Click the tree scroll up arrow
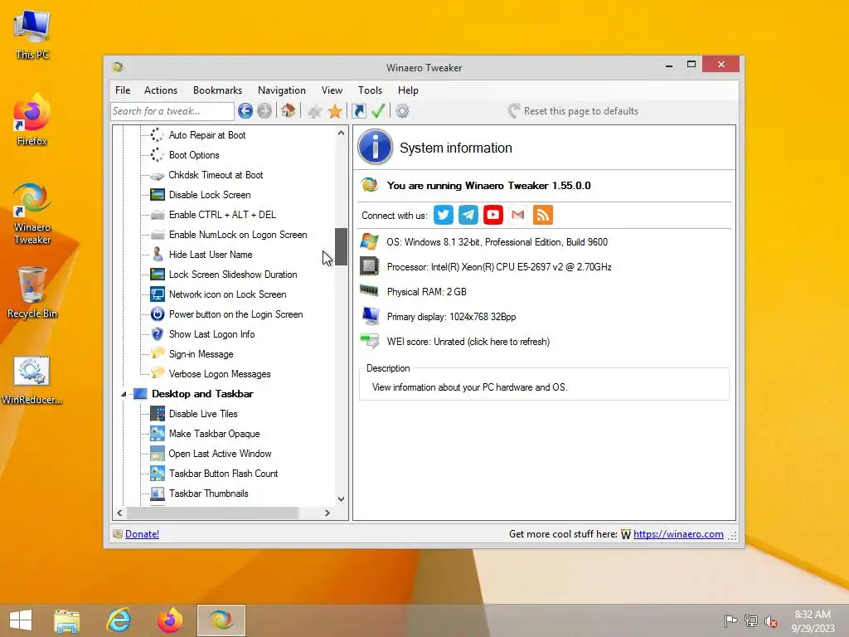Viewport: 849px width, 637px height. pyautogui.click(x=341, y=133)
